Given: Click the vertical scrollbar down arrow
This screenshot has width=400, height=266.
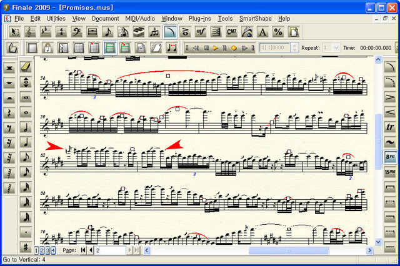Looking at the screenshot, I should coord(378,242).
